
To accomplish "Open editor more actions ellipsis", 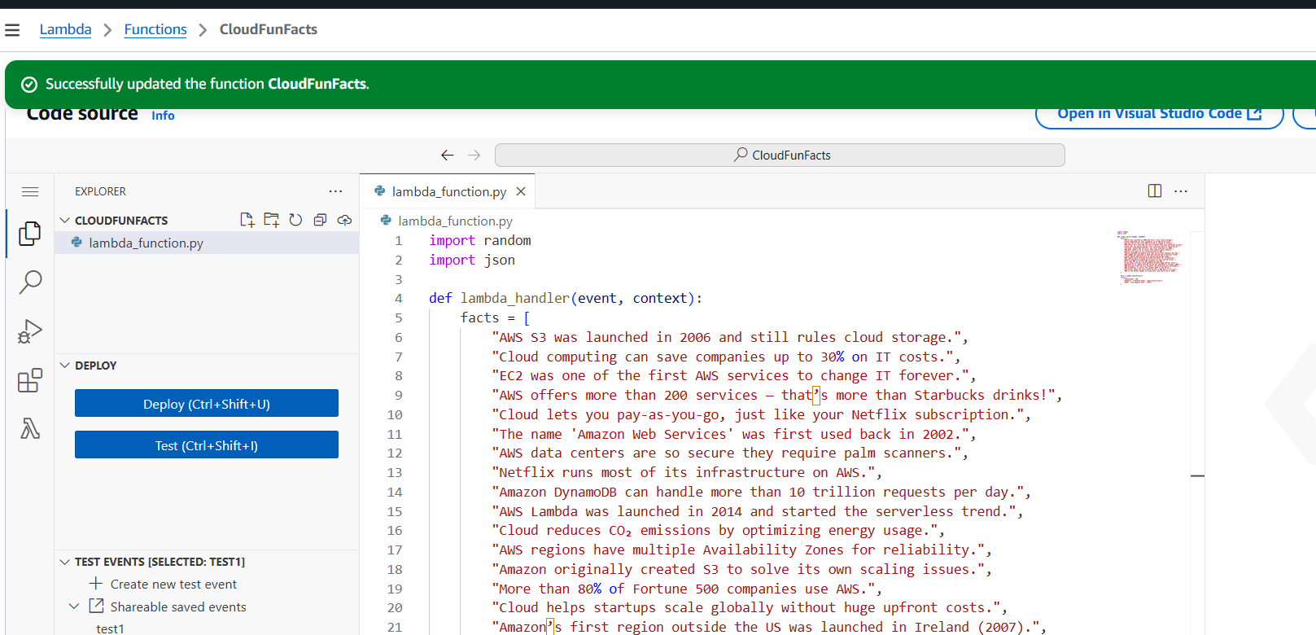I will 1181,190.
